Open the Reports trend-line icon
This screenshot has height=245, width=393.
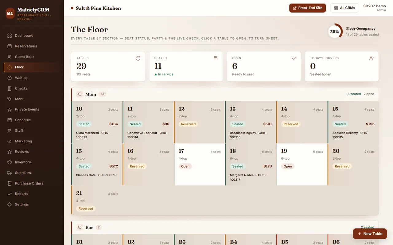(10, 194)
